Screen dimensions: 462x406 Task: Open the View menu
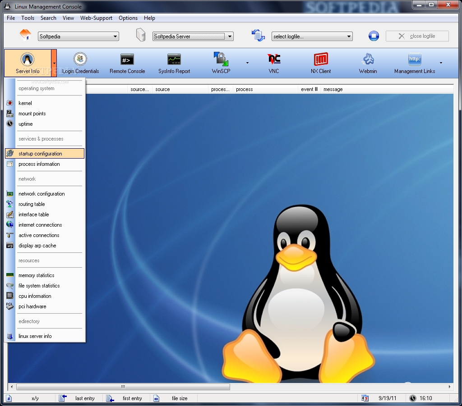point(68,18)
